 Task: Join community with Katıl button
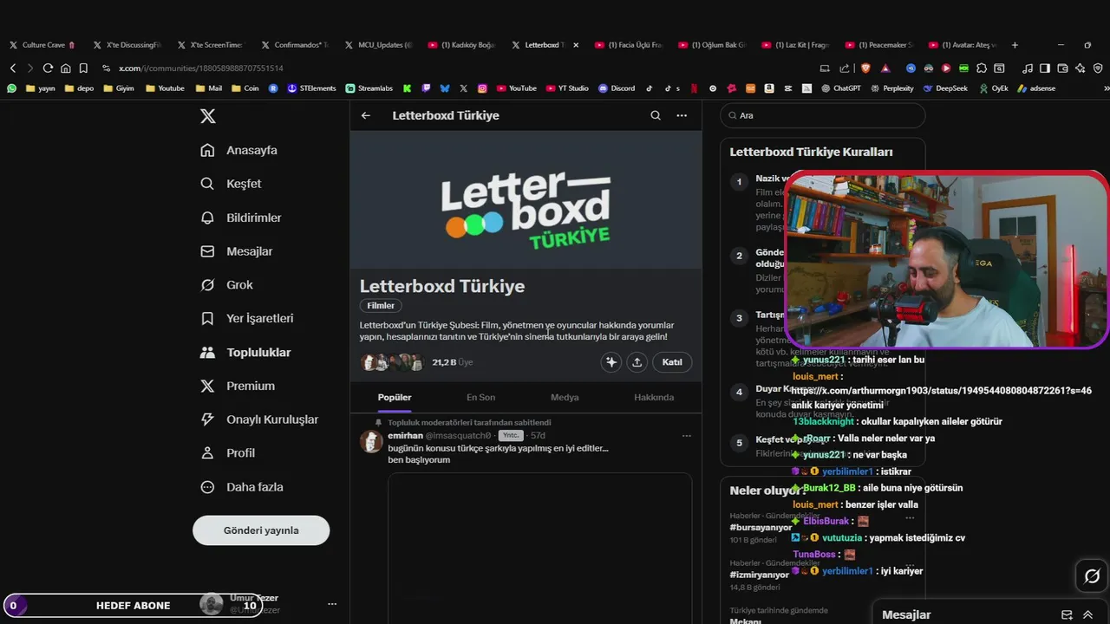(672, 362)
